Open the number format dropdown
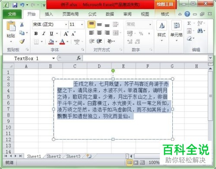The width and height of the screenshot is (216, 169). (x=150, y=24)
